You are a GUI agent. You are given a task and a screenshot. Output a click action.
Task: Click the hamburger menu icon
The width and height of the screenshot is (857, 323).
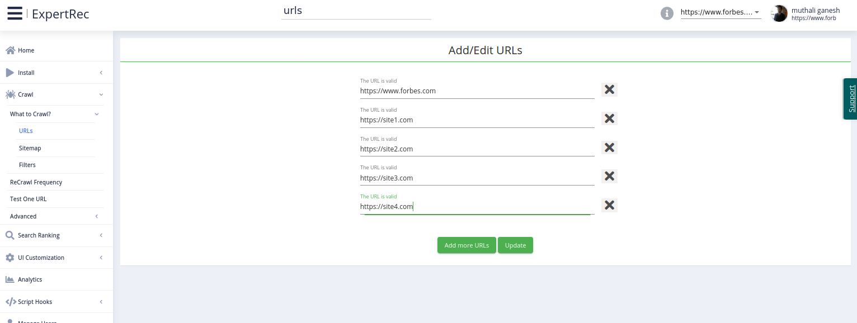[15, 13]
